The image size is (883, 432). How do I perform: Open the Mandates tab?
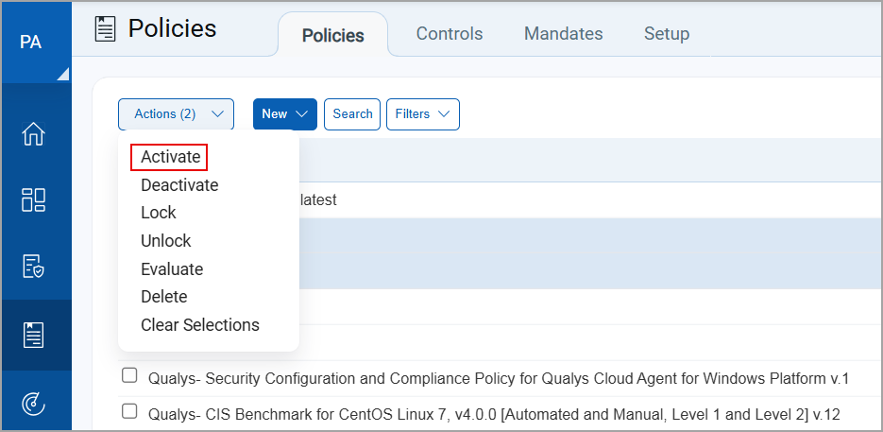click(x=563, y=34)
